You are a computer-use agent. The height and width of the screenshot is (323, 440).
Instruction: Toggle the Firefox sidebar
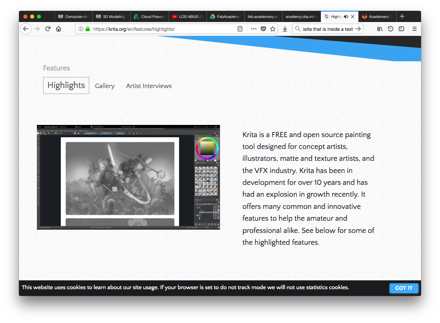coord(401,29)
